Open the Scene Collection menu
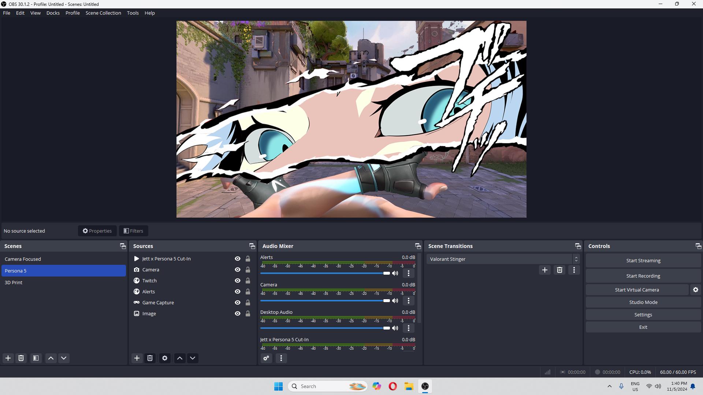This screenshot has width=703, height=395. tap(103, 13)
